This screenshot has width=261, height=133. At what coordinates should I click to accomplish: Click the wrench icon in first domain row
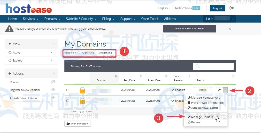tap(219, 90)
